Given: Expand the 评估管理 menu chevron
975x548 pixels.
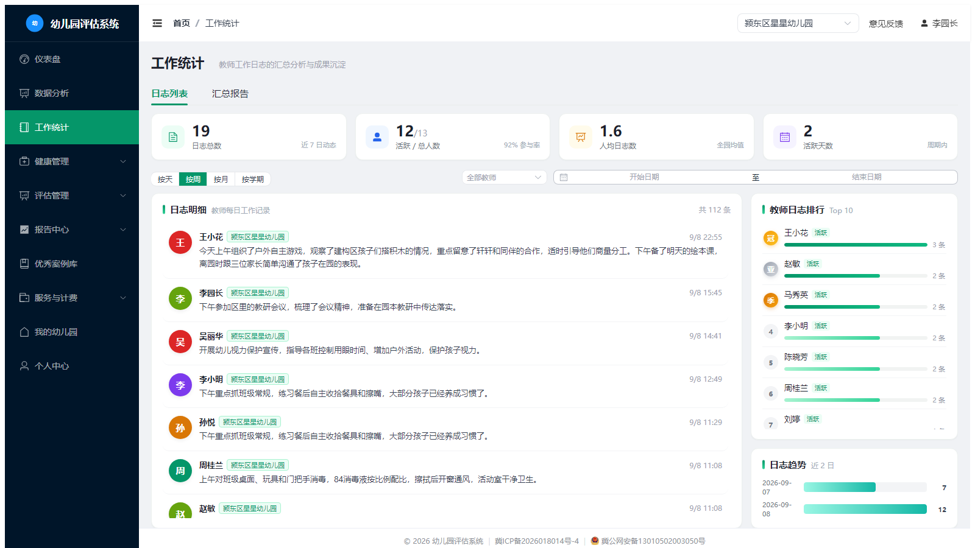Looking at the screenshot, I should pos(123,195).
